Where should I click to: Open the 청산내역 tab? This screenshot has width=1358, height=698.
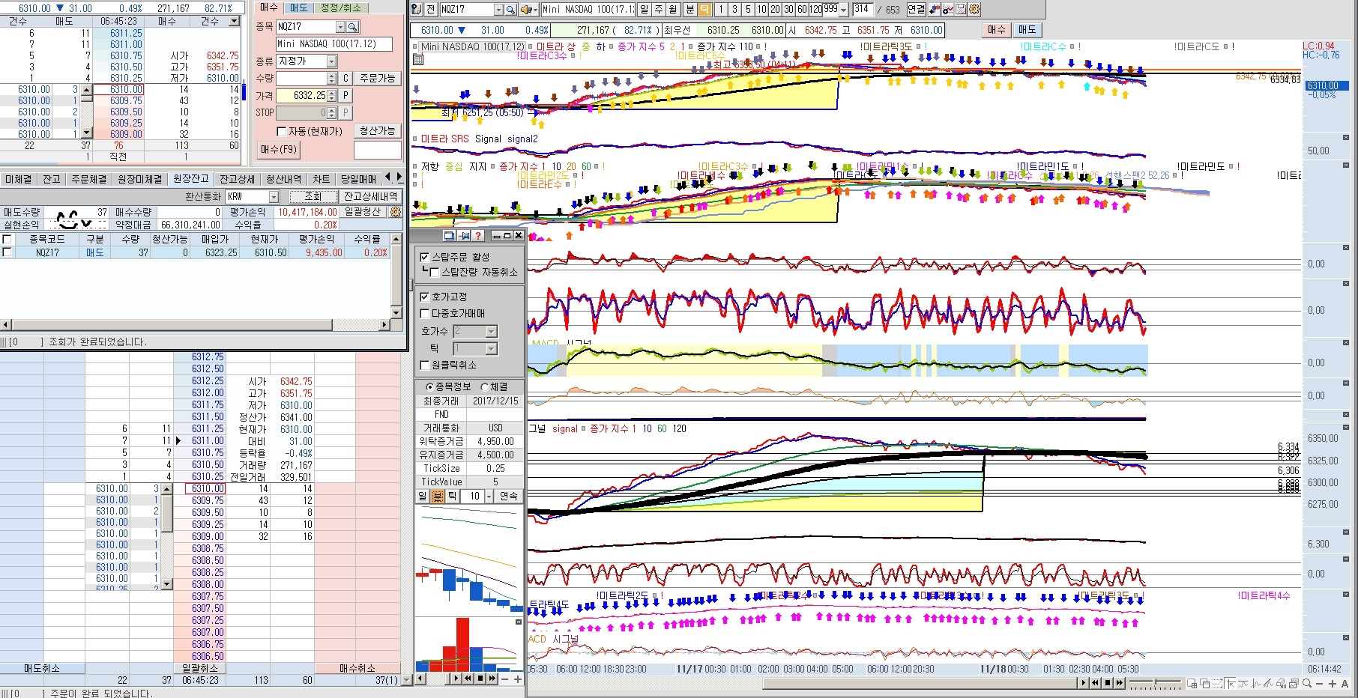pyautogui.click(x=283, y=179)
